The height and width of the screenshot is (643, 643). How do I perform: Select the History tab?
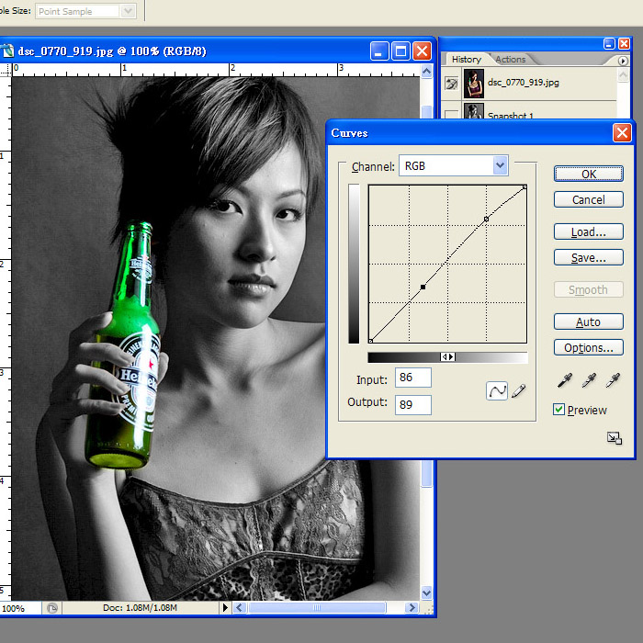[x=466, y=60]
